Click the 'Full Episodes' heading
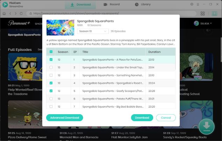This screenshot has width=222, height=141. (20, 50)
